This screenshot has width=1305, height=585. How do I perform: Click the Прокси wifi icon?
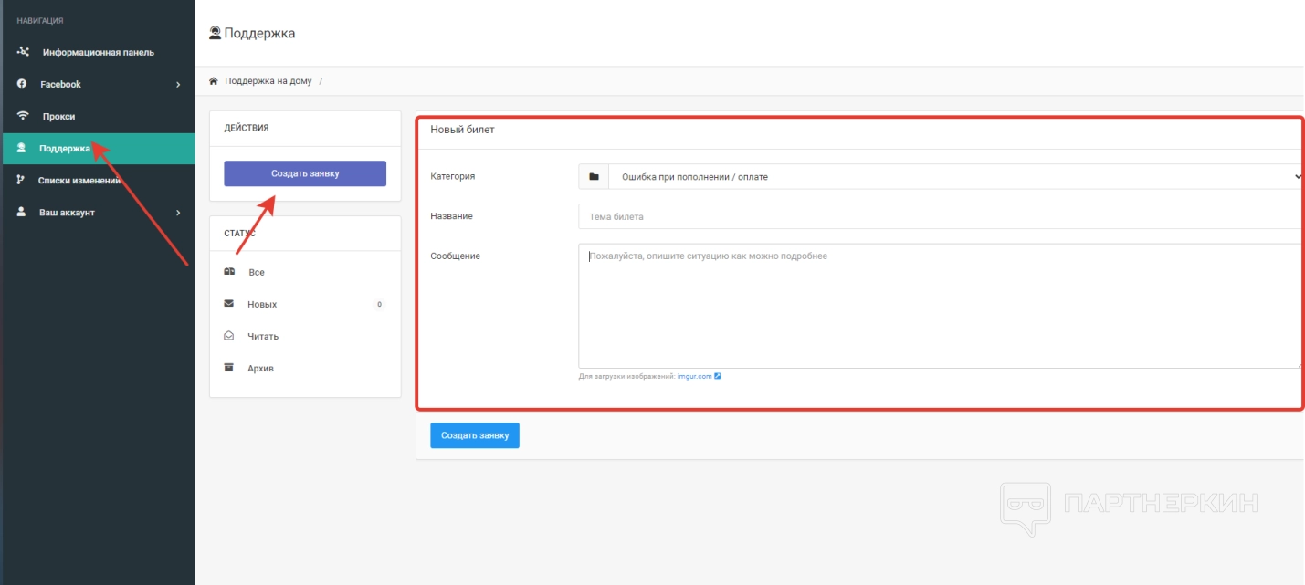click(x=23, y=116)
